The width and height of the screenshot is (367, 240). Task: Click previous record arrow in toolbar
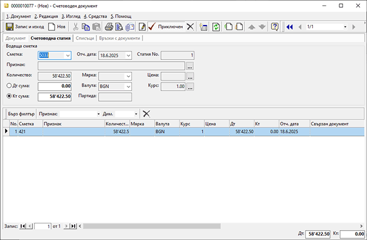click(300, 27)
